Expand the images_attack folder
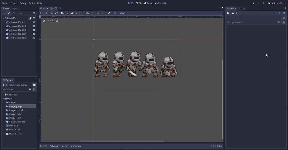Viewport: 288px width, 150px height. (5, 110)
